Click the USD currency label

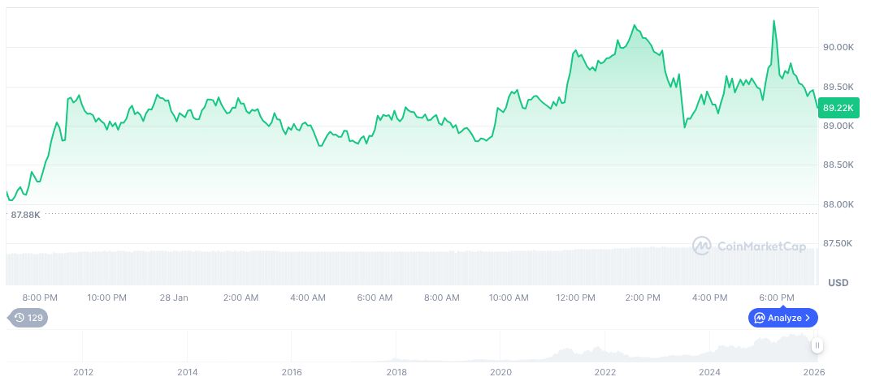(x=838, y=283)
